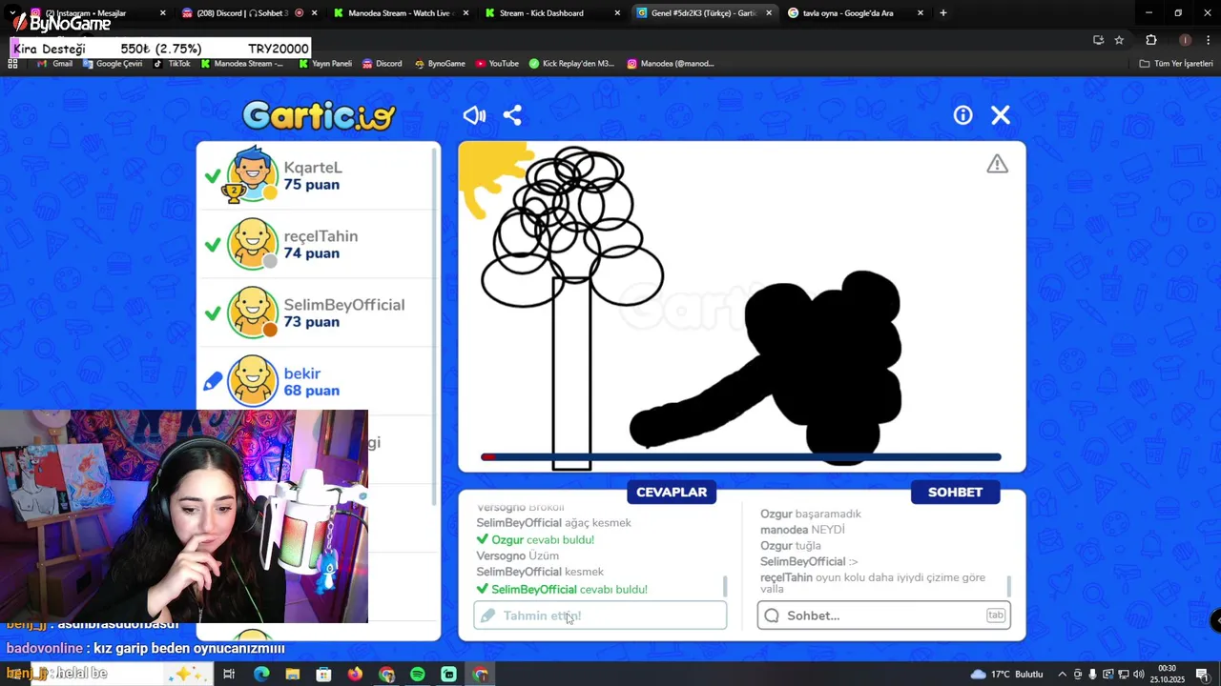
Task: Open Gmail bookmark
Action: point(55,64)
